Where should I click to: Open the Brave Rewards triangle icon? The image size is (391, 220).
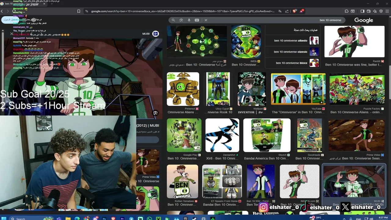[302, 11]
